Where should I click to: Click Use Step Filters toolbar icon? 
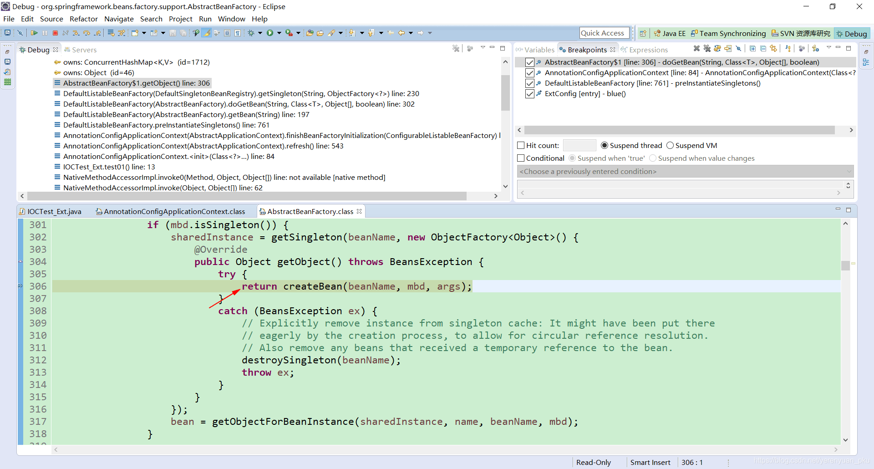click(122, 33)
